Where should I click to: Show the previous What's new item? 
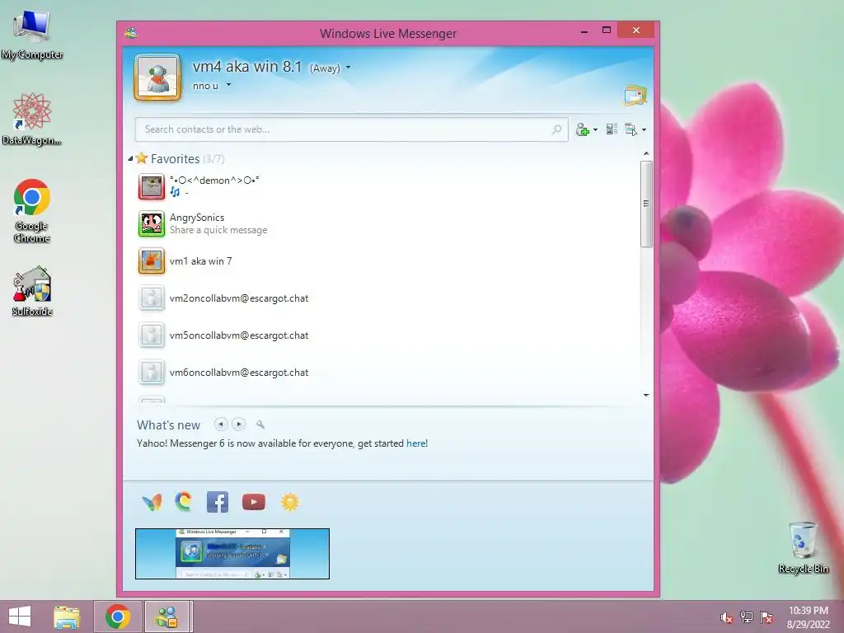221,424
